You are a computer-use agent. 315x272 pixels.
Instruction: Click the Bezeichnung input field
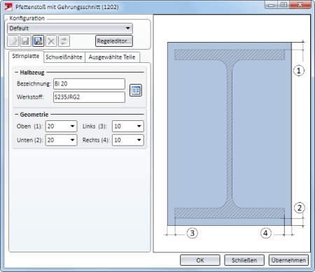[x=89, y=84]
